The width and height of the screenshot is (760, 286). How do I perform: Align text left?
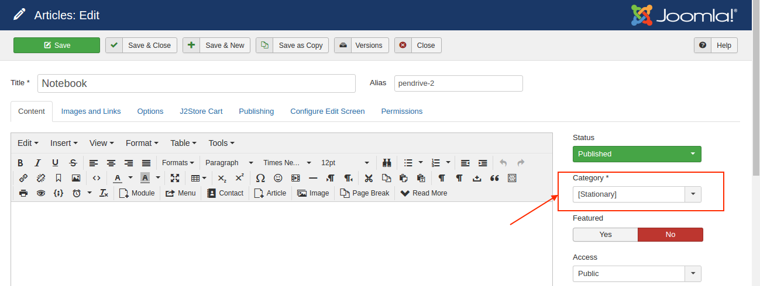click(x=94, y=163)
